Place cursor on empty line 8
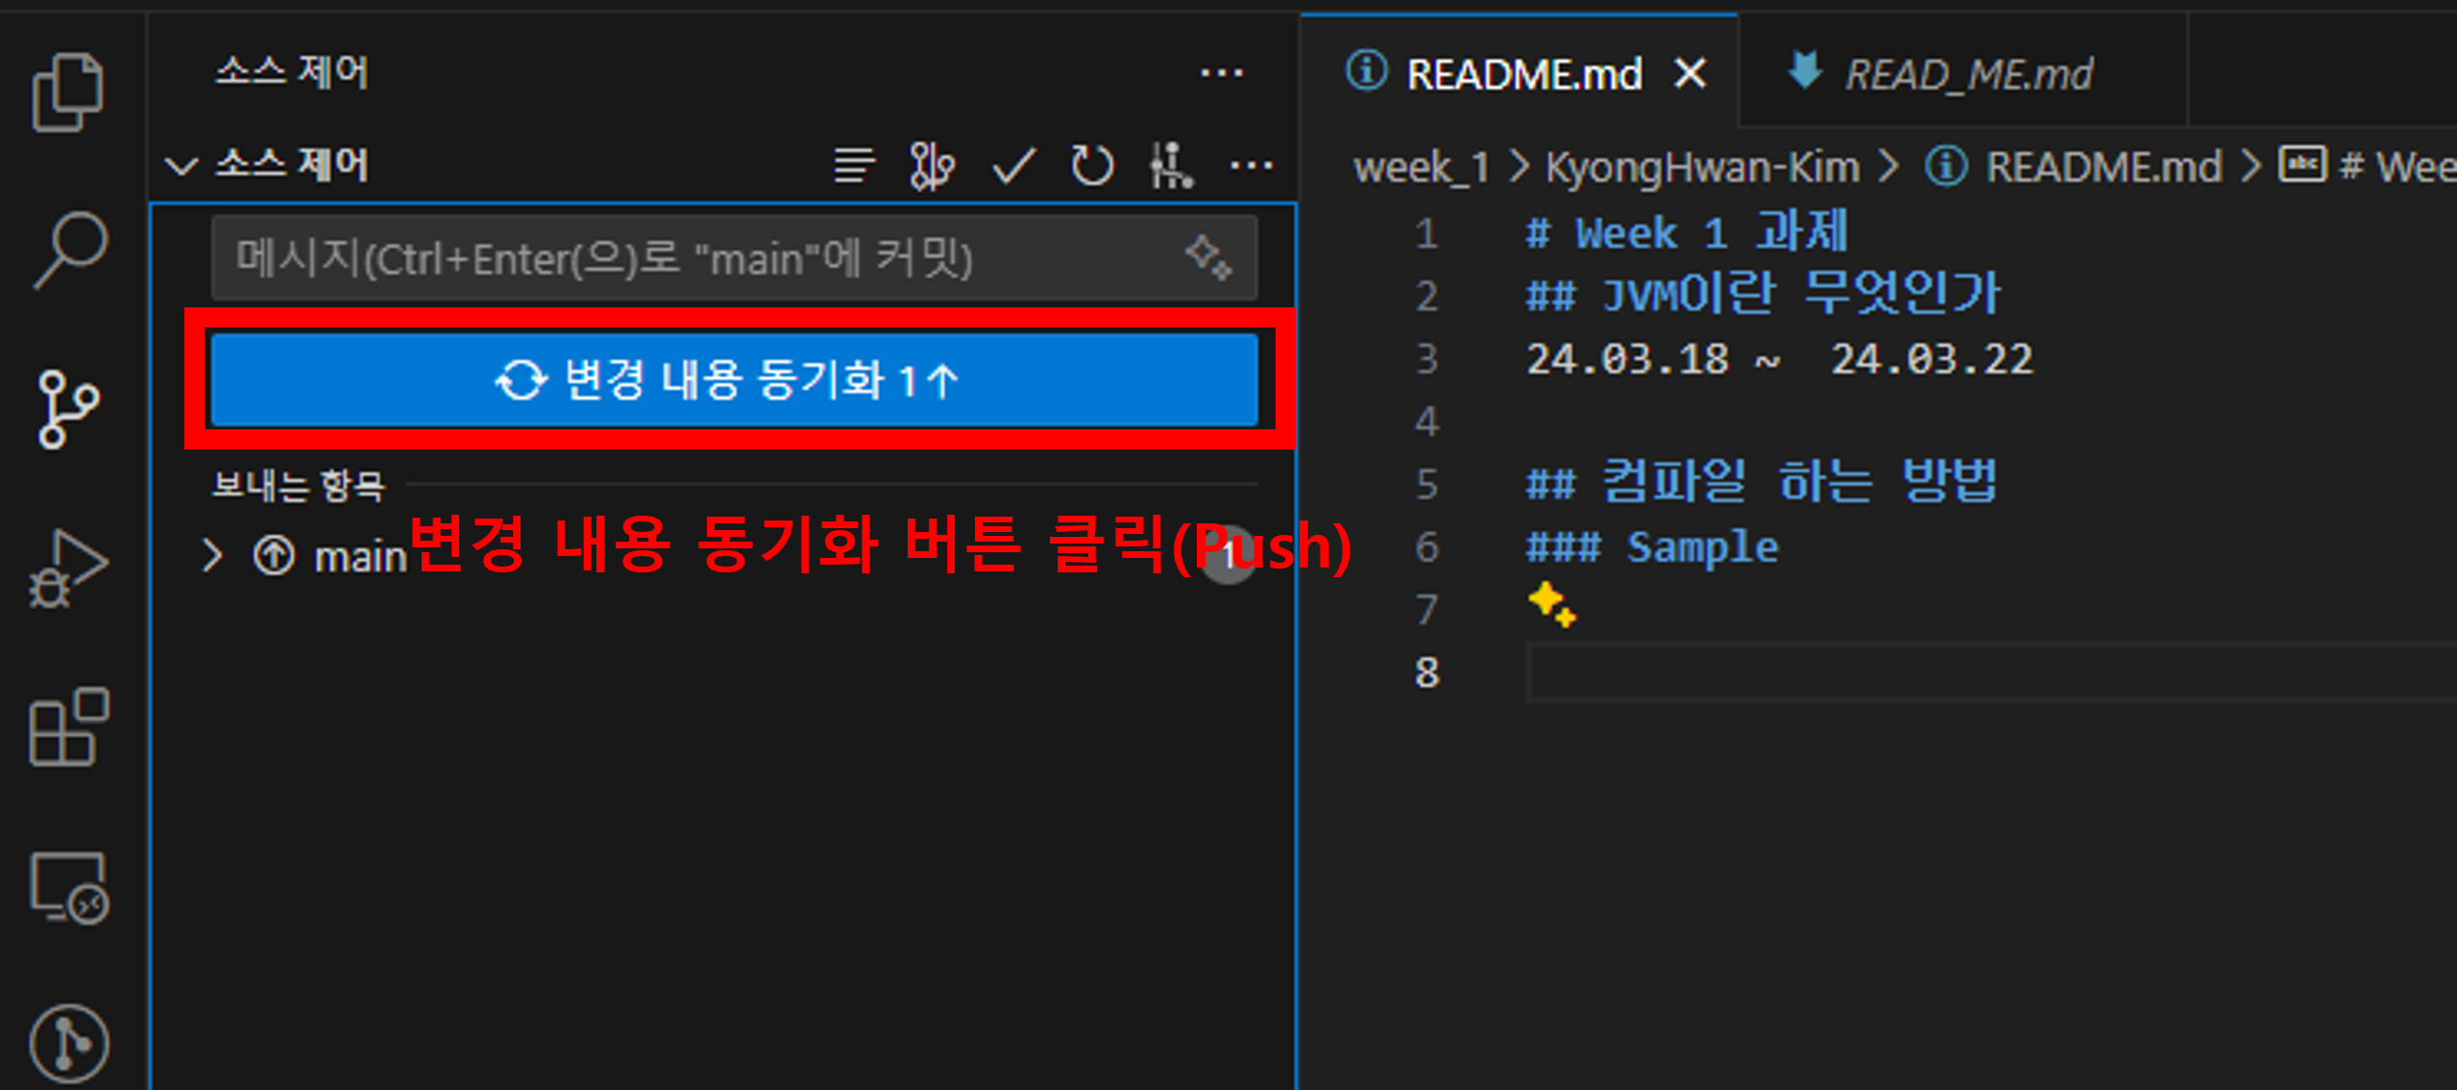2457x1090 pixels. click(1990, 672)
